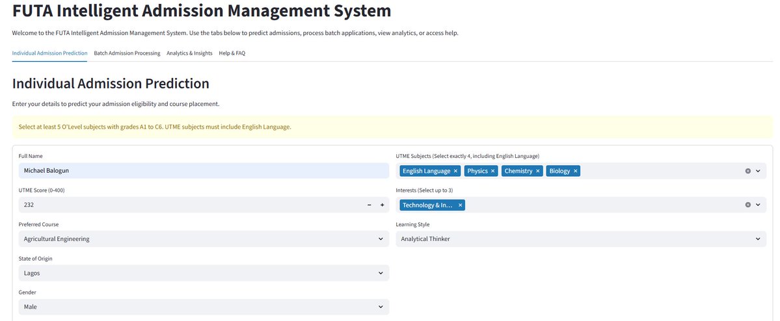
Task: Open the Analytics & Insights tab
Action: 189,53
